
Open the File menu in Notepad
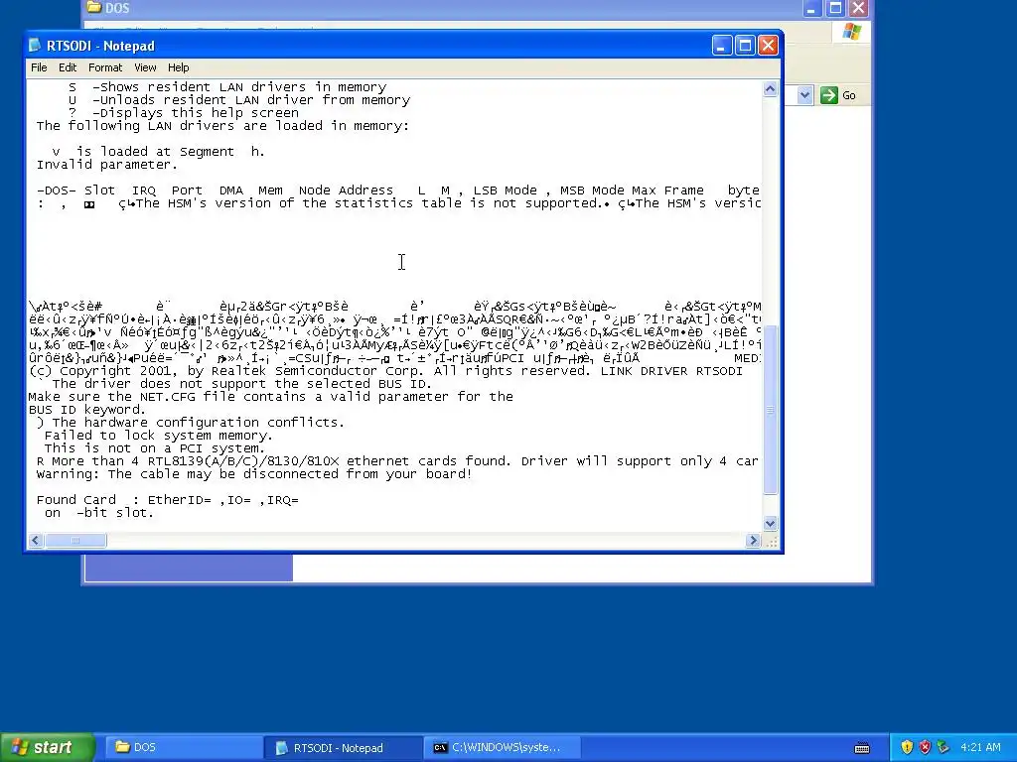pyautogui.click(x=39, y=67)
